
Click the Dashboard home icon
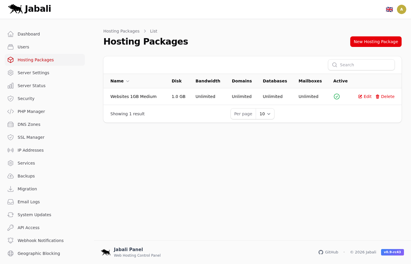point(11,34)
